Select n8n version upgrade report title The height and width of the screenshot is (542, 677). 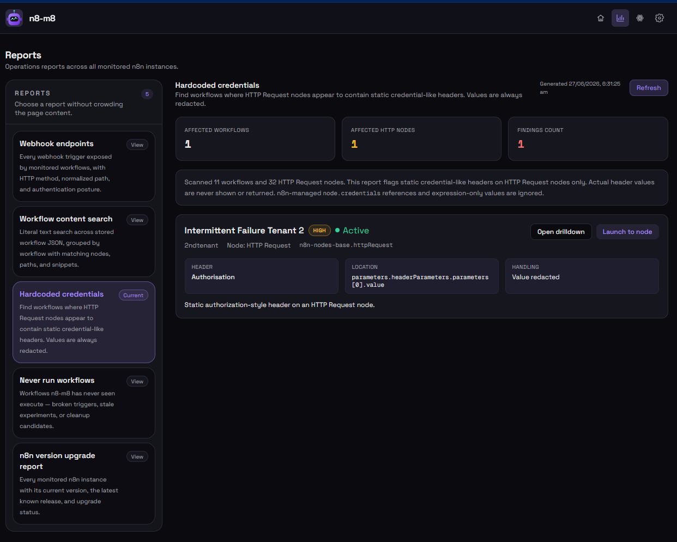point(57,461)
